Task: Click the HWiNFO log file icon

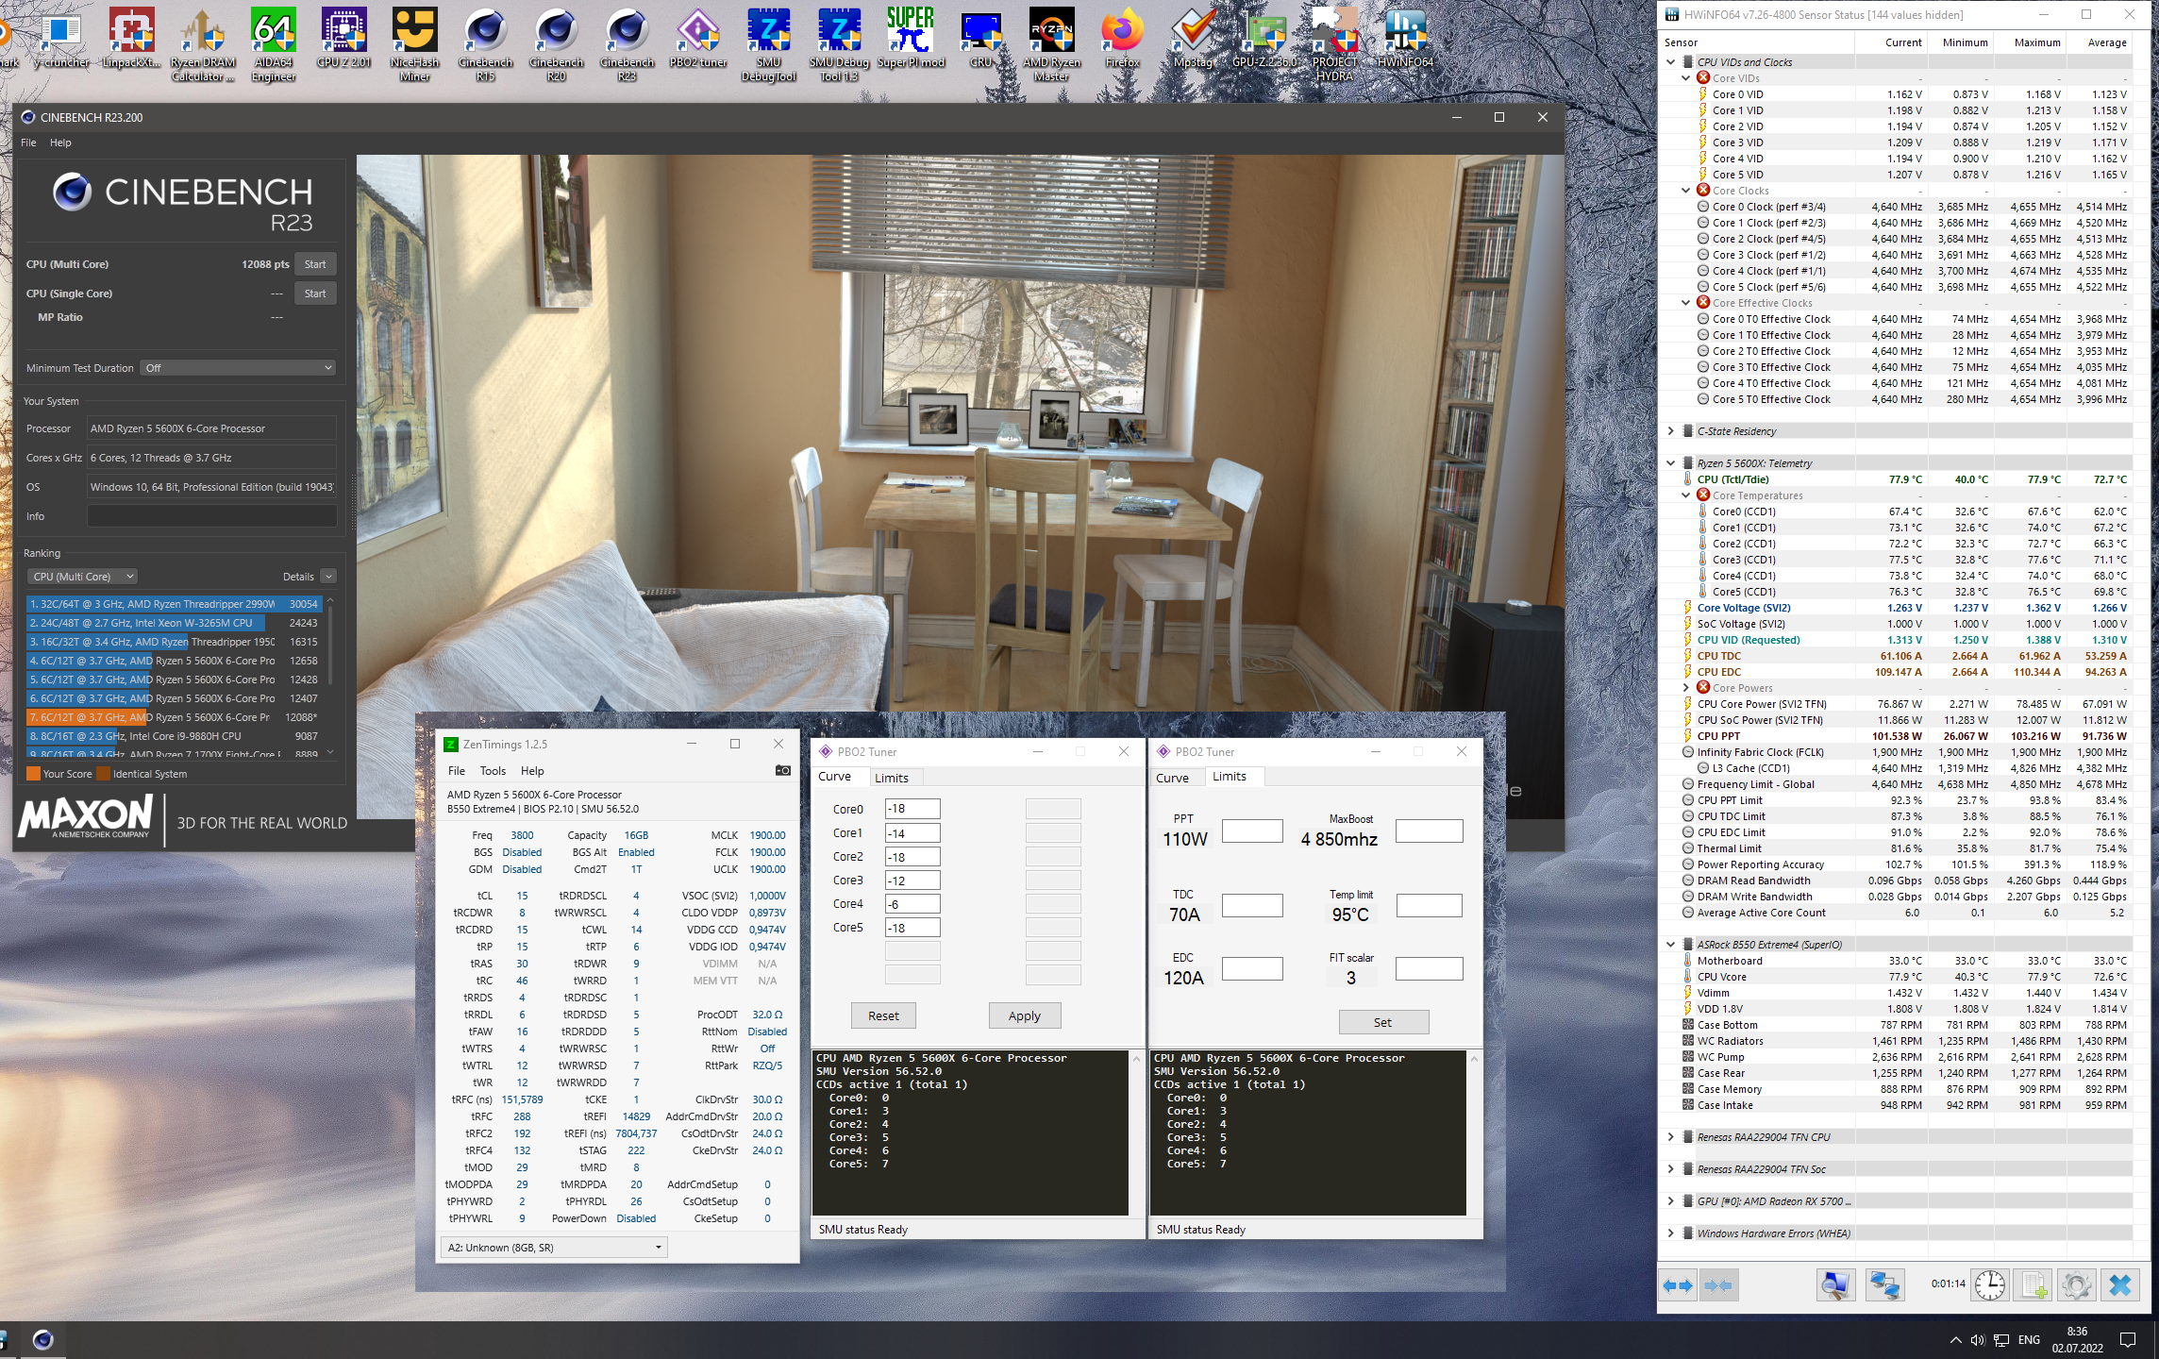Action: 2033,1285
